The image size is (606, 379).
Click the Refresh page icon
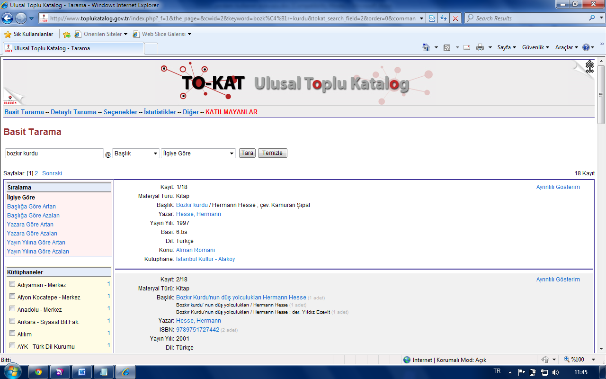[444, 18]
